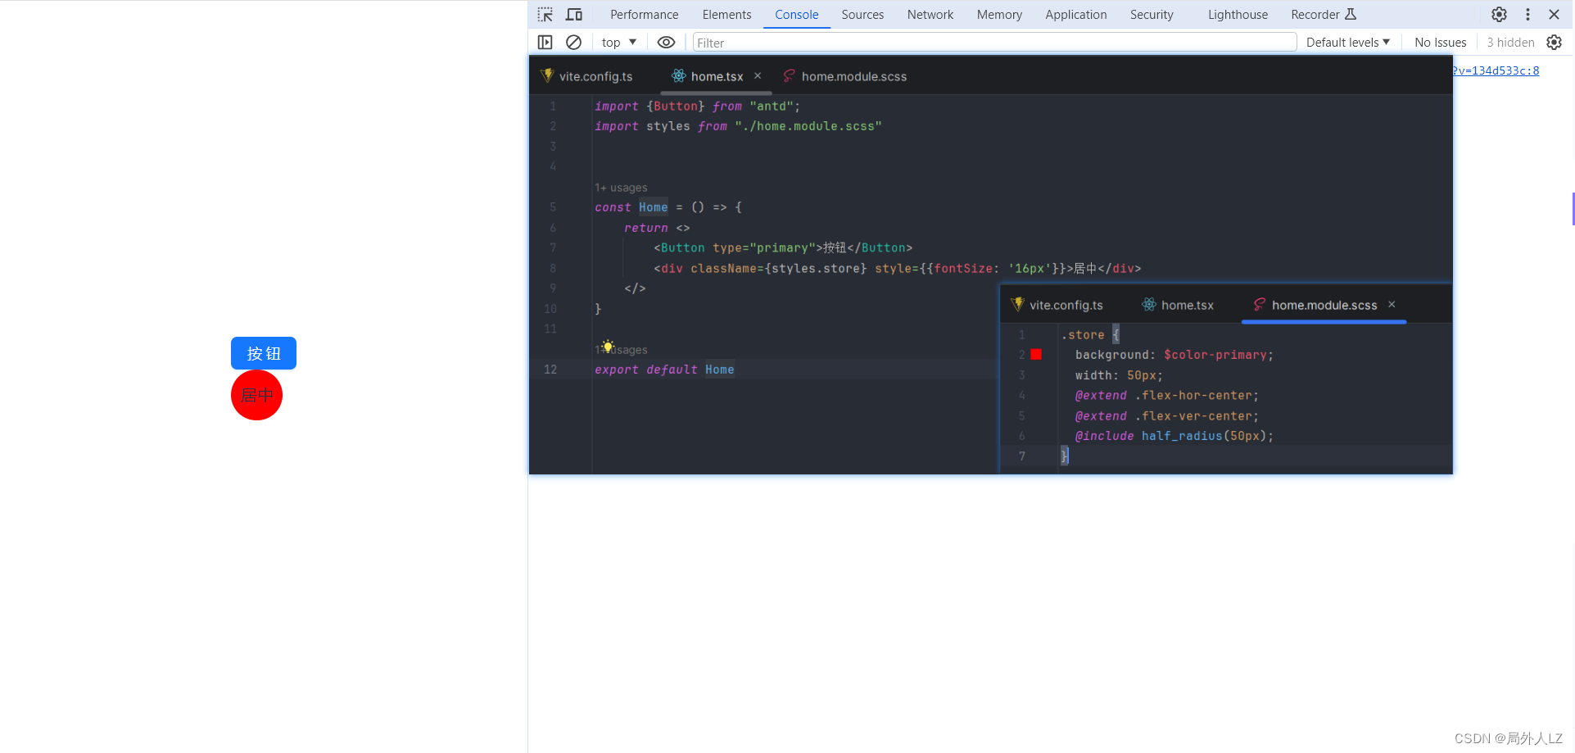
Task: Open the top context dropdown
Action: [x=619, y=43]
